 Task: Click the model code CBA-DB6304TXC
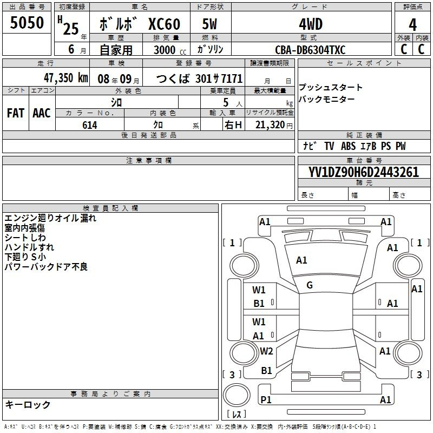[x=310, y=50]
